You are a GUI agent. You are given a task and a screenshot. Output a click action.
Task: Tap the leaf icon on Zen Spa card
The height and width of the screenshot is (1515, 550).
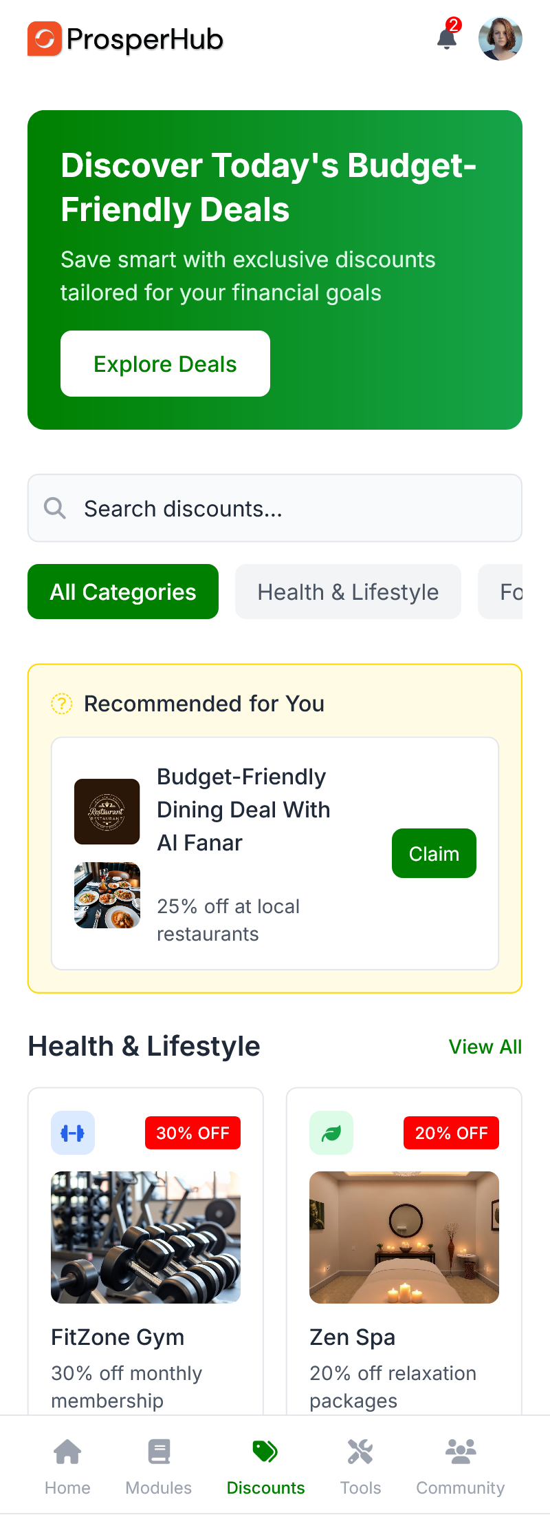click(x=331, y=1133)
